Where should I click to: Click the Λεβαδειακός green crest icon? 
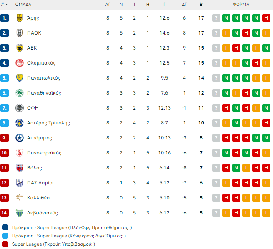(x=19, y=213)
